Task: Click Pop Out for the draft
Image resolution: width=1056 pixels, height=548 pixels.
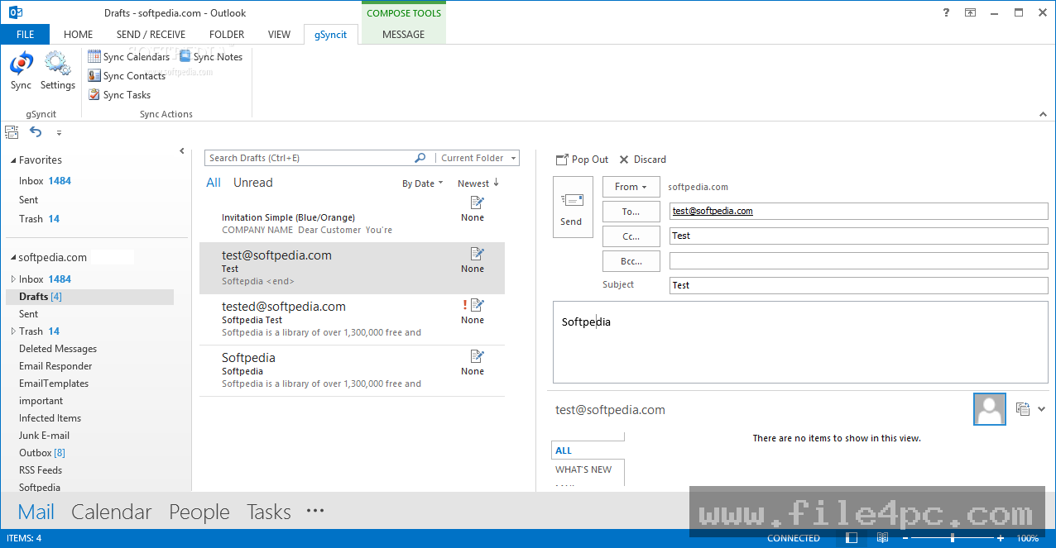Action: pos(582,160)
